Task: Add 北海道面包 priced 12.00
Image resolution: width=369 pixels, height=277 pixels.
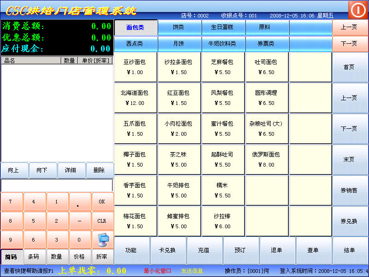Action: 136,98
